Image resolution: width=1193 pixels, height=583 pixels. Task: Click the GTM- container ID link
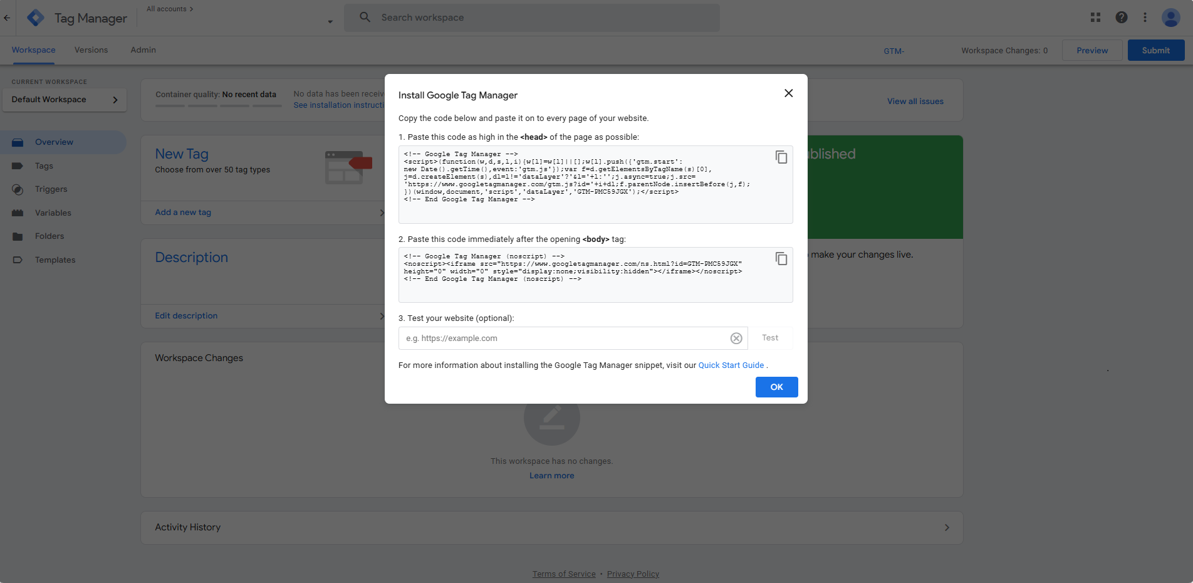[893, 51]
